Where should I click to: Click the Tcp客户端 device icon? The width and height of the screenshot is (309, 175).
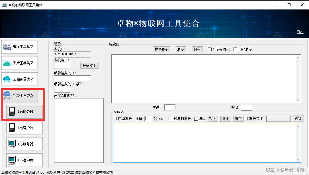[x=12, y=128]
